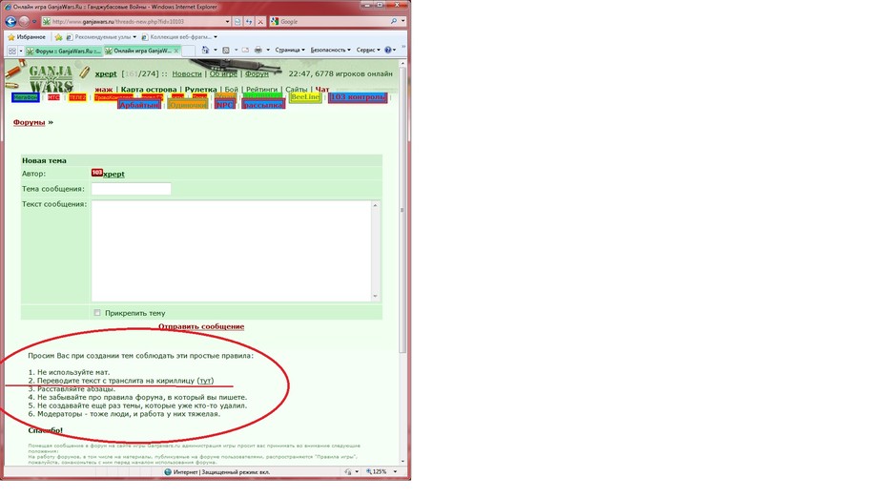
Task: Open Рекомендуемые узлы favorites link
Action: click(101, 37)
